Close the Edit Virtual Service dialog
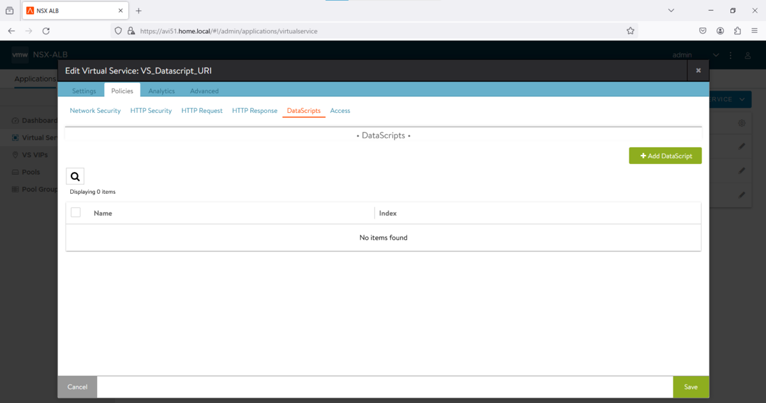This screenshot has width=766, height=403. (698, 71)
